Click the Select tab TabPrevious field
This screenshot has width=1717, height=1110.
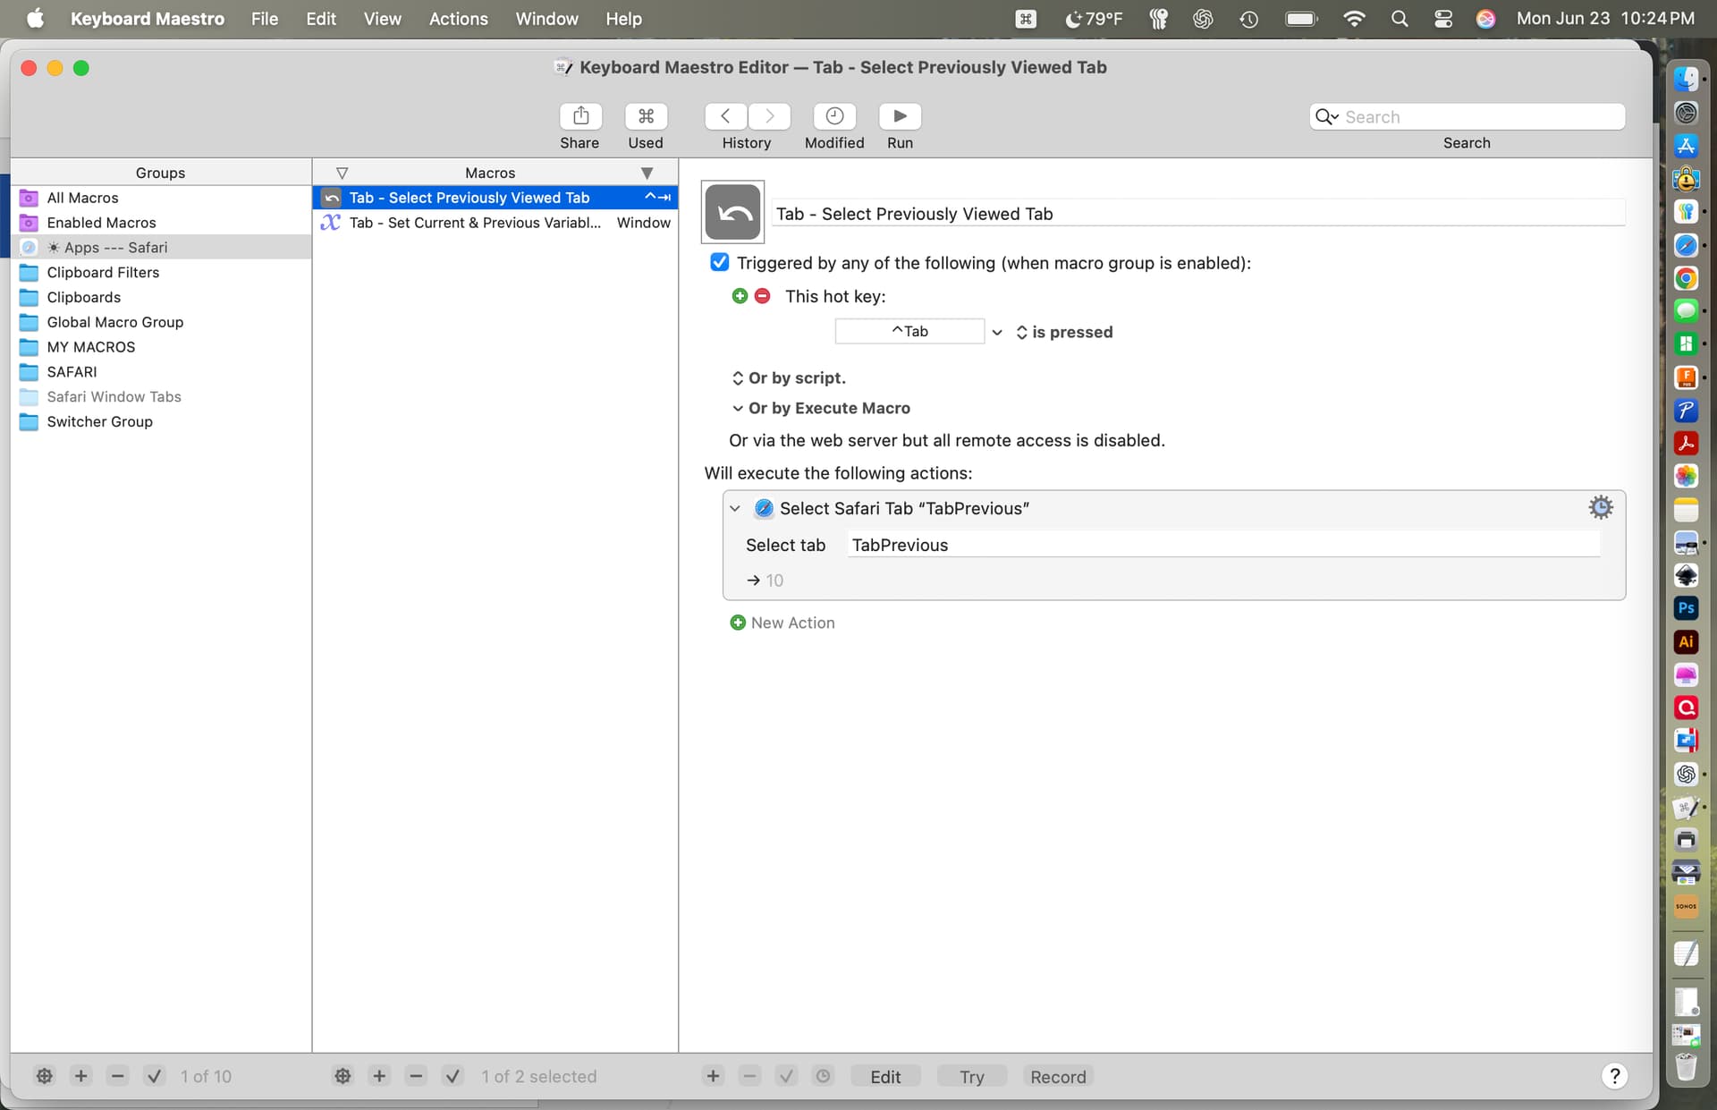pos(1223,545)
